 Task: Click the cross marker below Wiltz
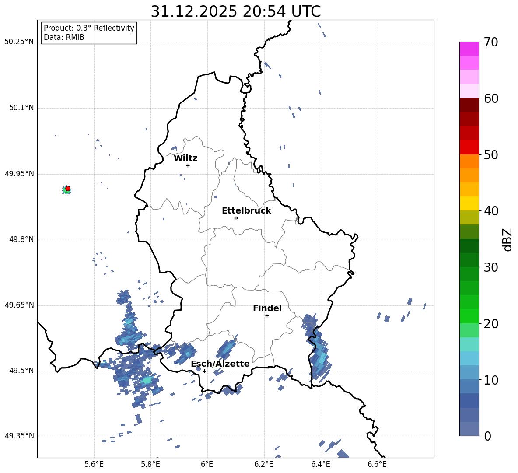pos(188,165)
